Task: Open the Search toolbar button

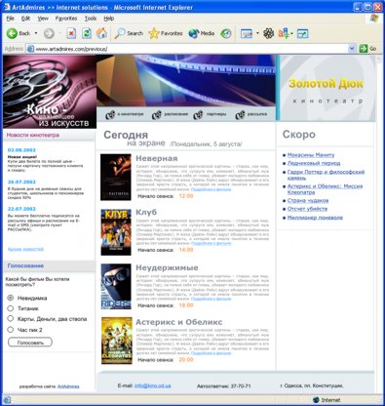Action: [129, 33]
